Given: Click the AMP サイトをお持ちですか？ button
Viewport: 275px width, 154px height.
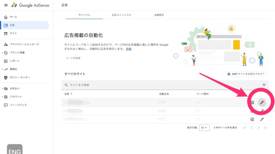Looking at the screenshot, I should [x=246, y=74].
